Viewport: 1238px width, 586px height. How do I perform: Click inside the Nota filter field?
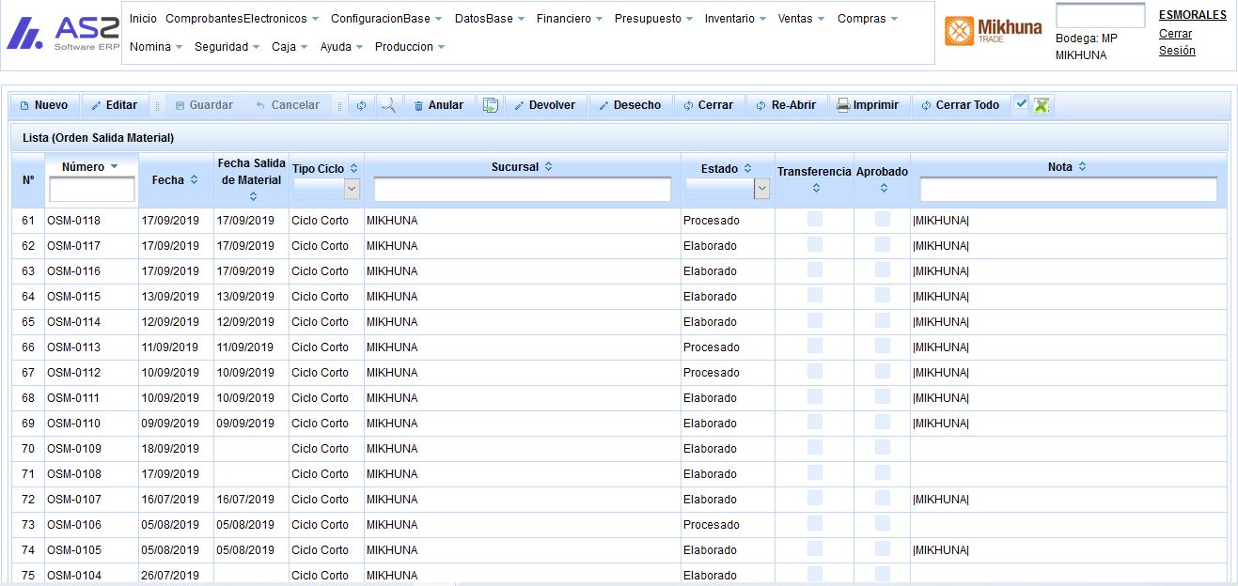1066,189
